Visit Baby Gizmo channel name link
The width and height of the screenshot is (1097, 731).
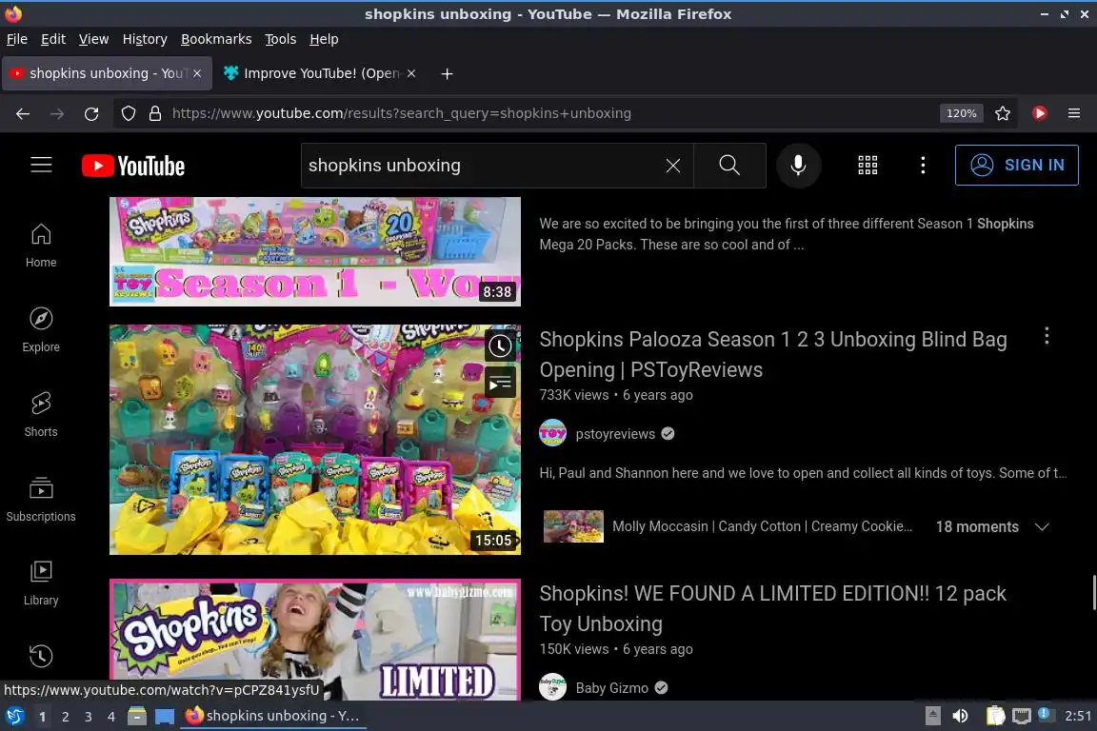click(611, 687)
